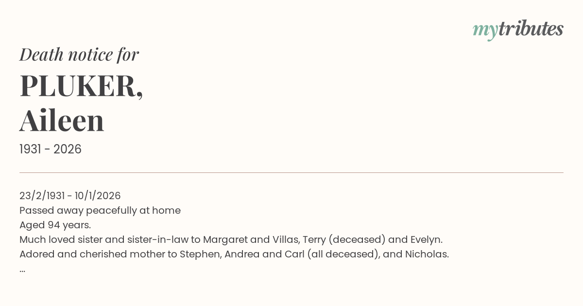Click the name Nicholas in the notice
The height and width of the screenshot is (306, 583).
tap(427, 254)
